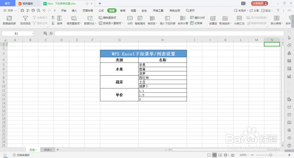Use 智能填充 smart fill

(140, 20)
